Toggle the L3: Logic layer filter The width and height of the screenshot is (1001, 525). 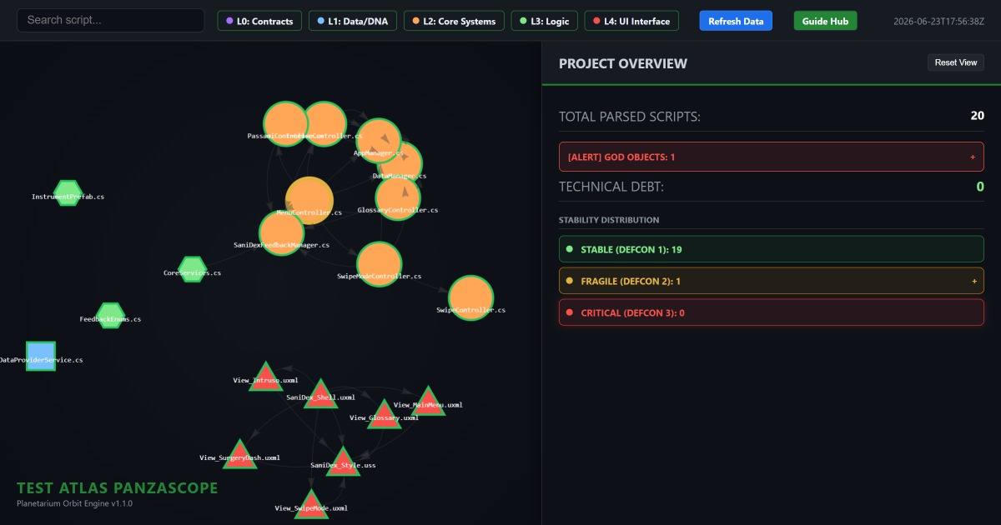pyautogui.click(x=545, y=21)
